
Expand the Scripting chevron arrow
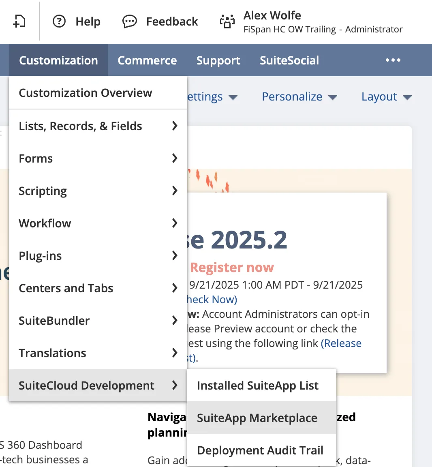tap(175, 191)
